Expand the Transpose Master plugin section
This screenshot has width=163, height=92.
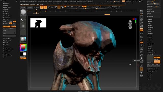[x=7, y=51]
